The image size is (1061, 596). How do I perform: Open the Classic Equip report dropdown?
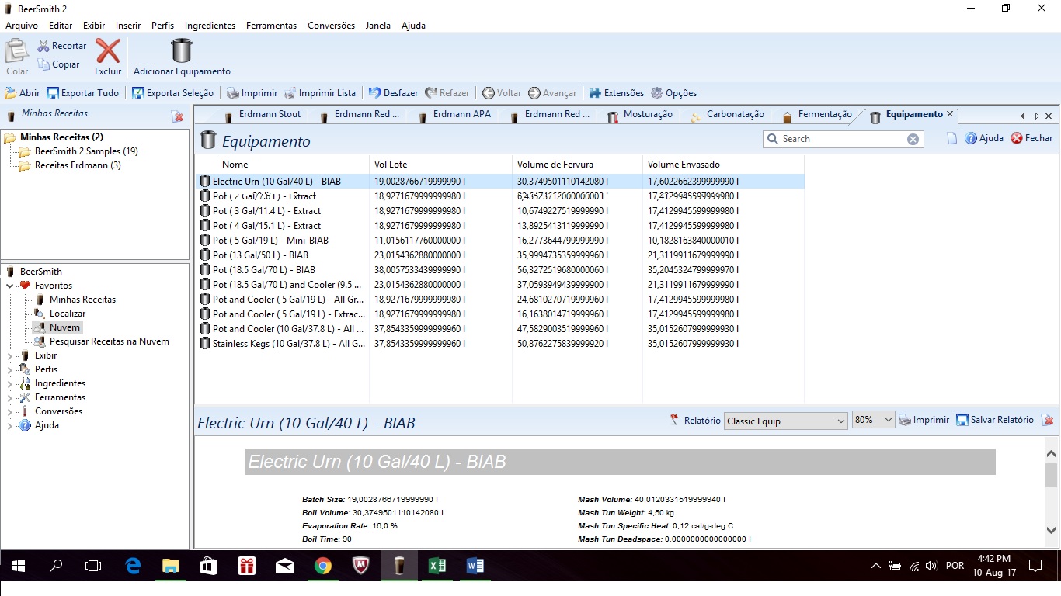(785, 421)
